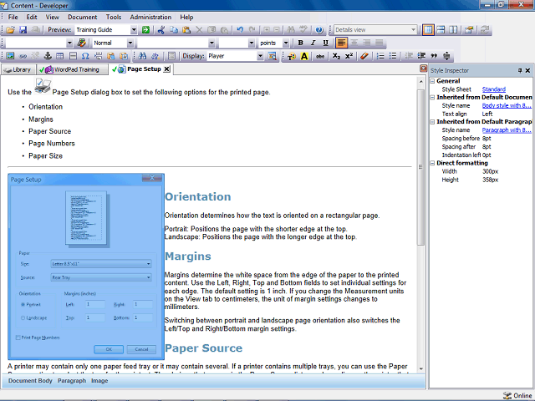This screenshot has height=401, width=535.
Task: Toggle Italic formatting
Action: 313,43
